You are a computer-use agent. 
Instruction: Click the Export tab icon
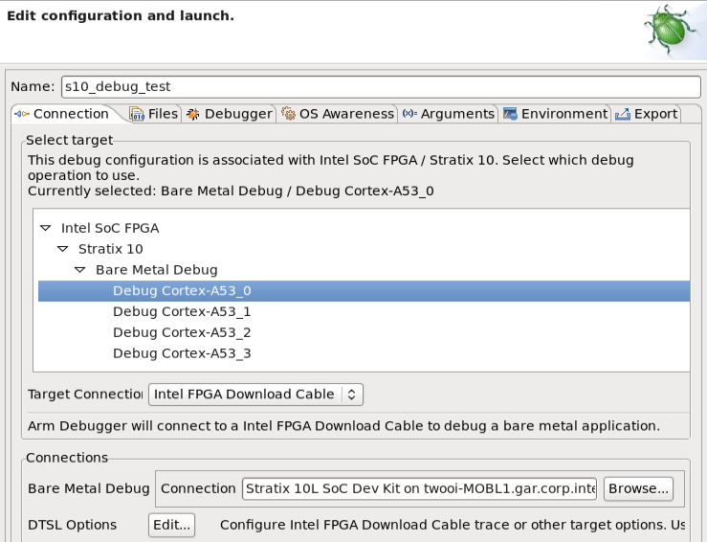pos(623,114)
